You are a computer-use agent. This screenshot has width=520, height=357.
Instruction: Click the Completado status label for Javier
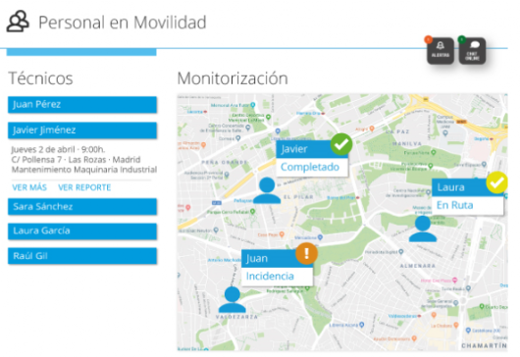coord(310,167)
